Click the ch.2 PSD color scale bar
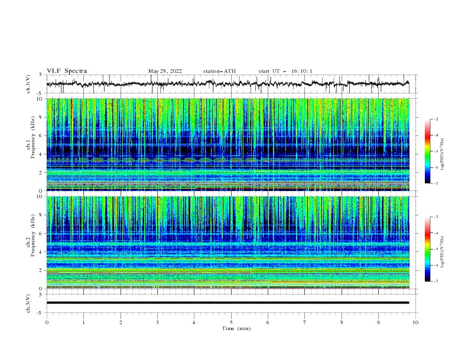Image resolution: width=468 pixels, height=362 pixels. click(427, 249)
